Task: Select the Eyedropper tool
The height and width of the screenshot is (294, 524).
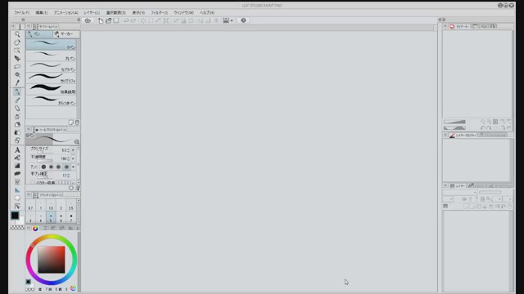Action: 17,82
